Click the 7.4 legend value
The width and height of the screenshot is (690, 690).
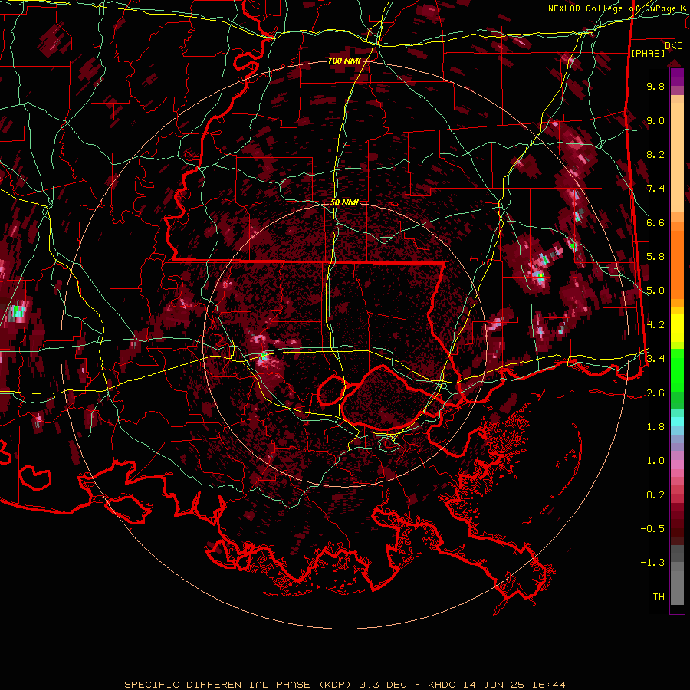(x=655, y=189)
